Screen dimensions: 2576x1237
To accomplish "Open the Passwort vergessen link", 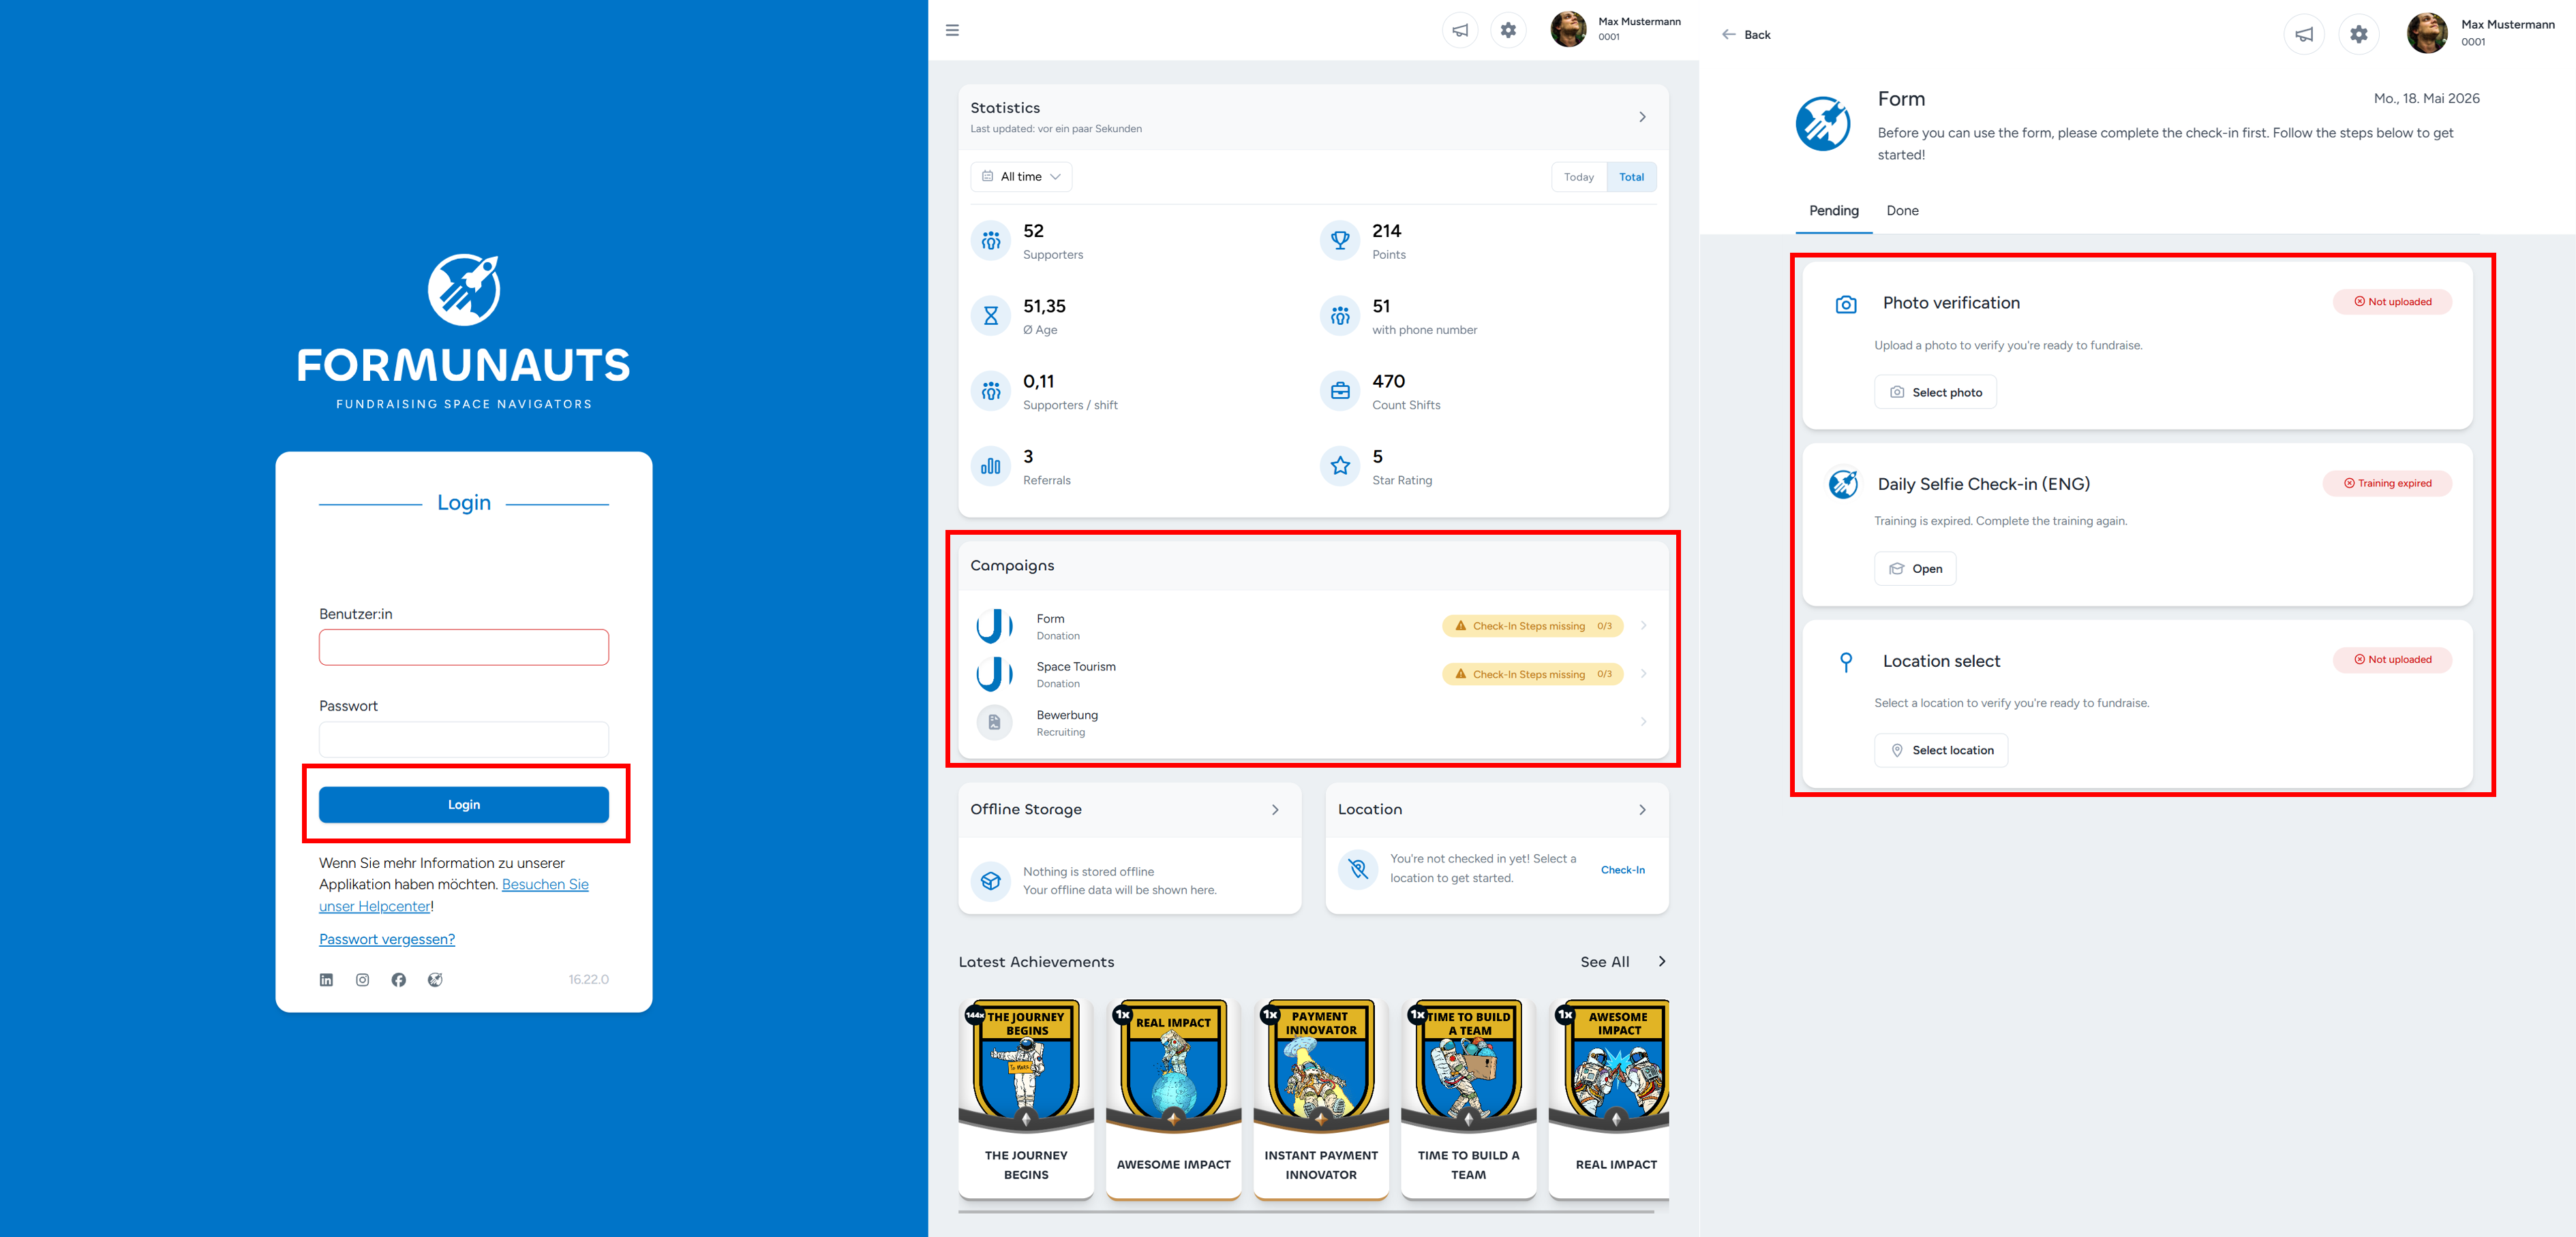I will click(387, 939).
